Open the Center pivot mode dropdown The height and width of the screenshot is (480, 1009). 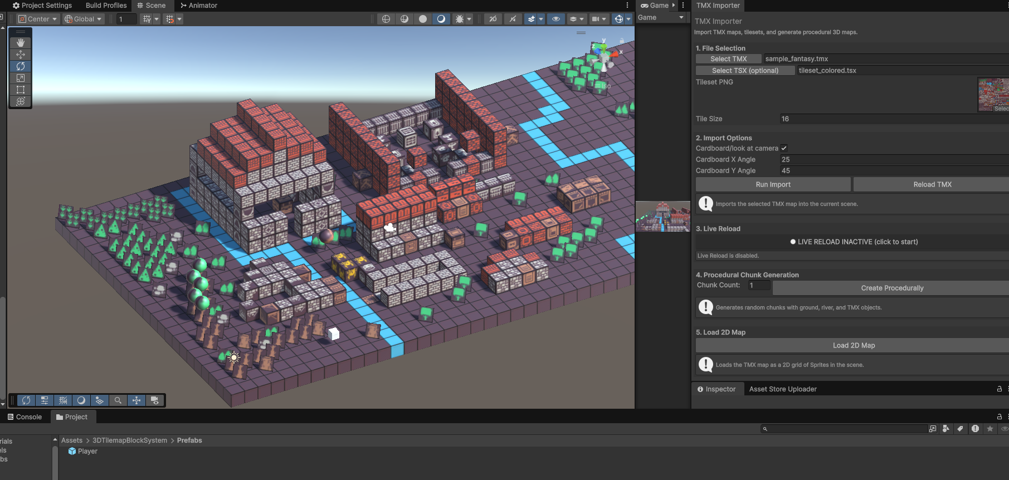(x=38, y=19)
